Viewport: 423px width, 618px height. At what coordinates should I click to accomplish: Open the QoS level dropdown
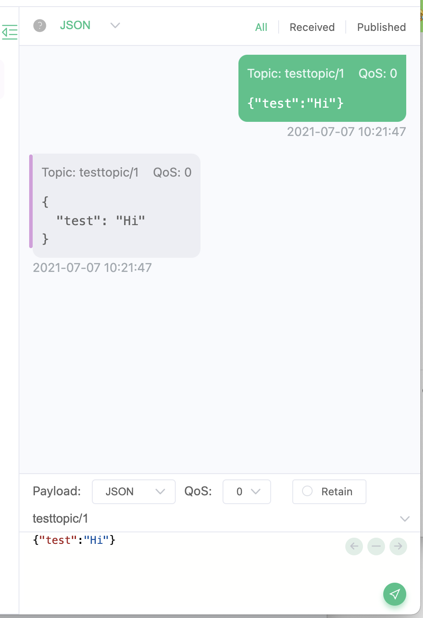(x=246, y=491)
